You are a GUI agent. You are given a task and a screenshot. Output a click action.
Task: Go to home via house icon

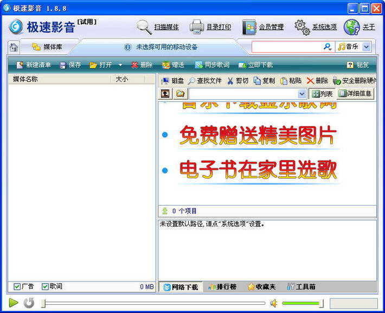[x=14, y=47]
